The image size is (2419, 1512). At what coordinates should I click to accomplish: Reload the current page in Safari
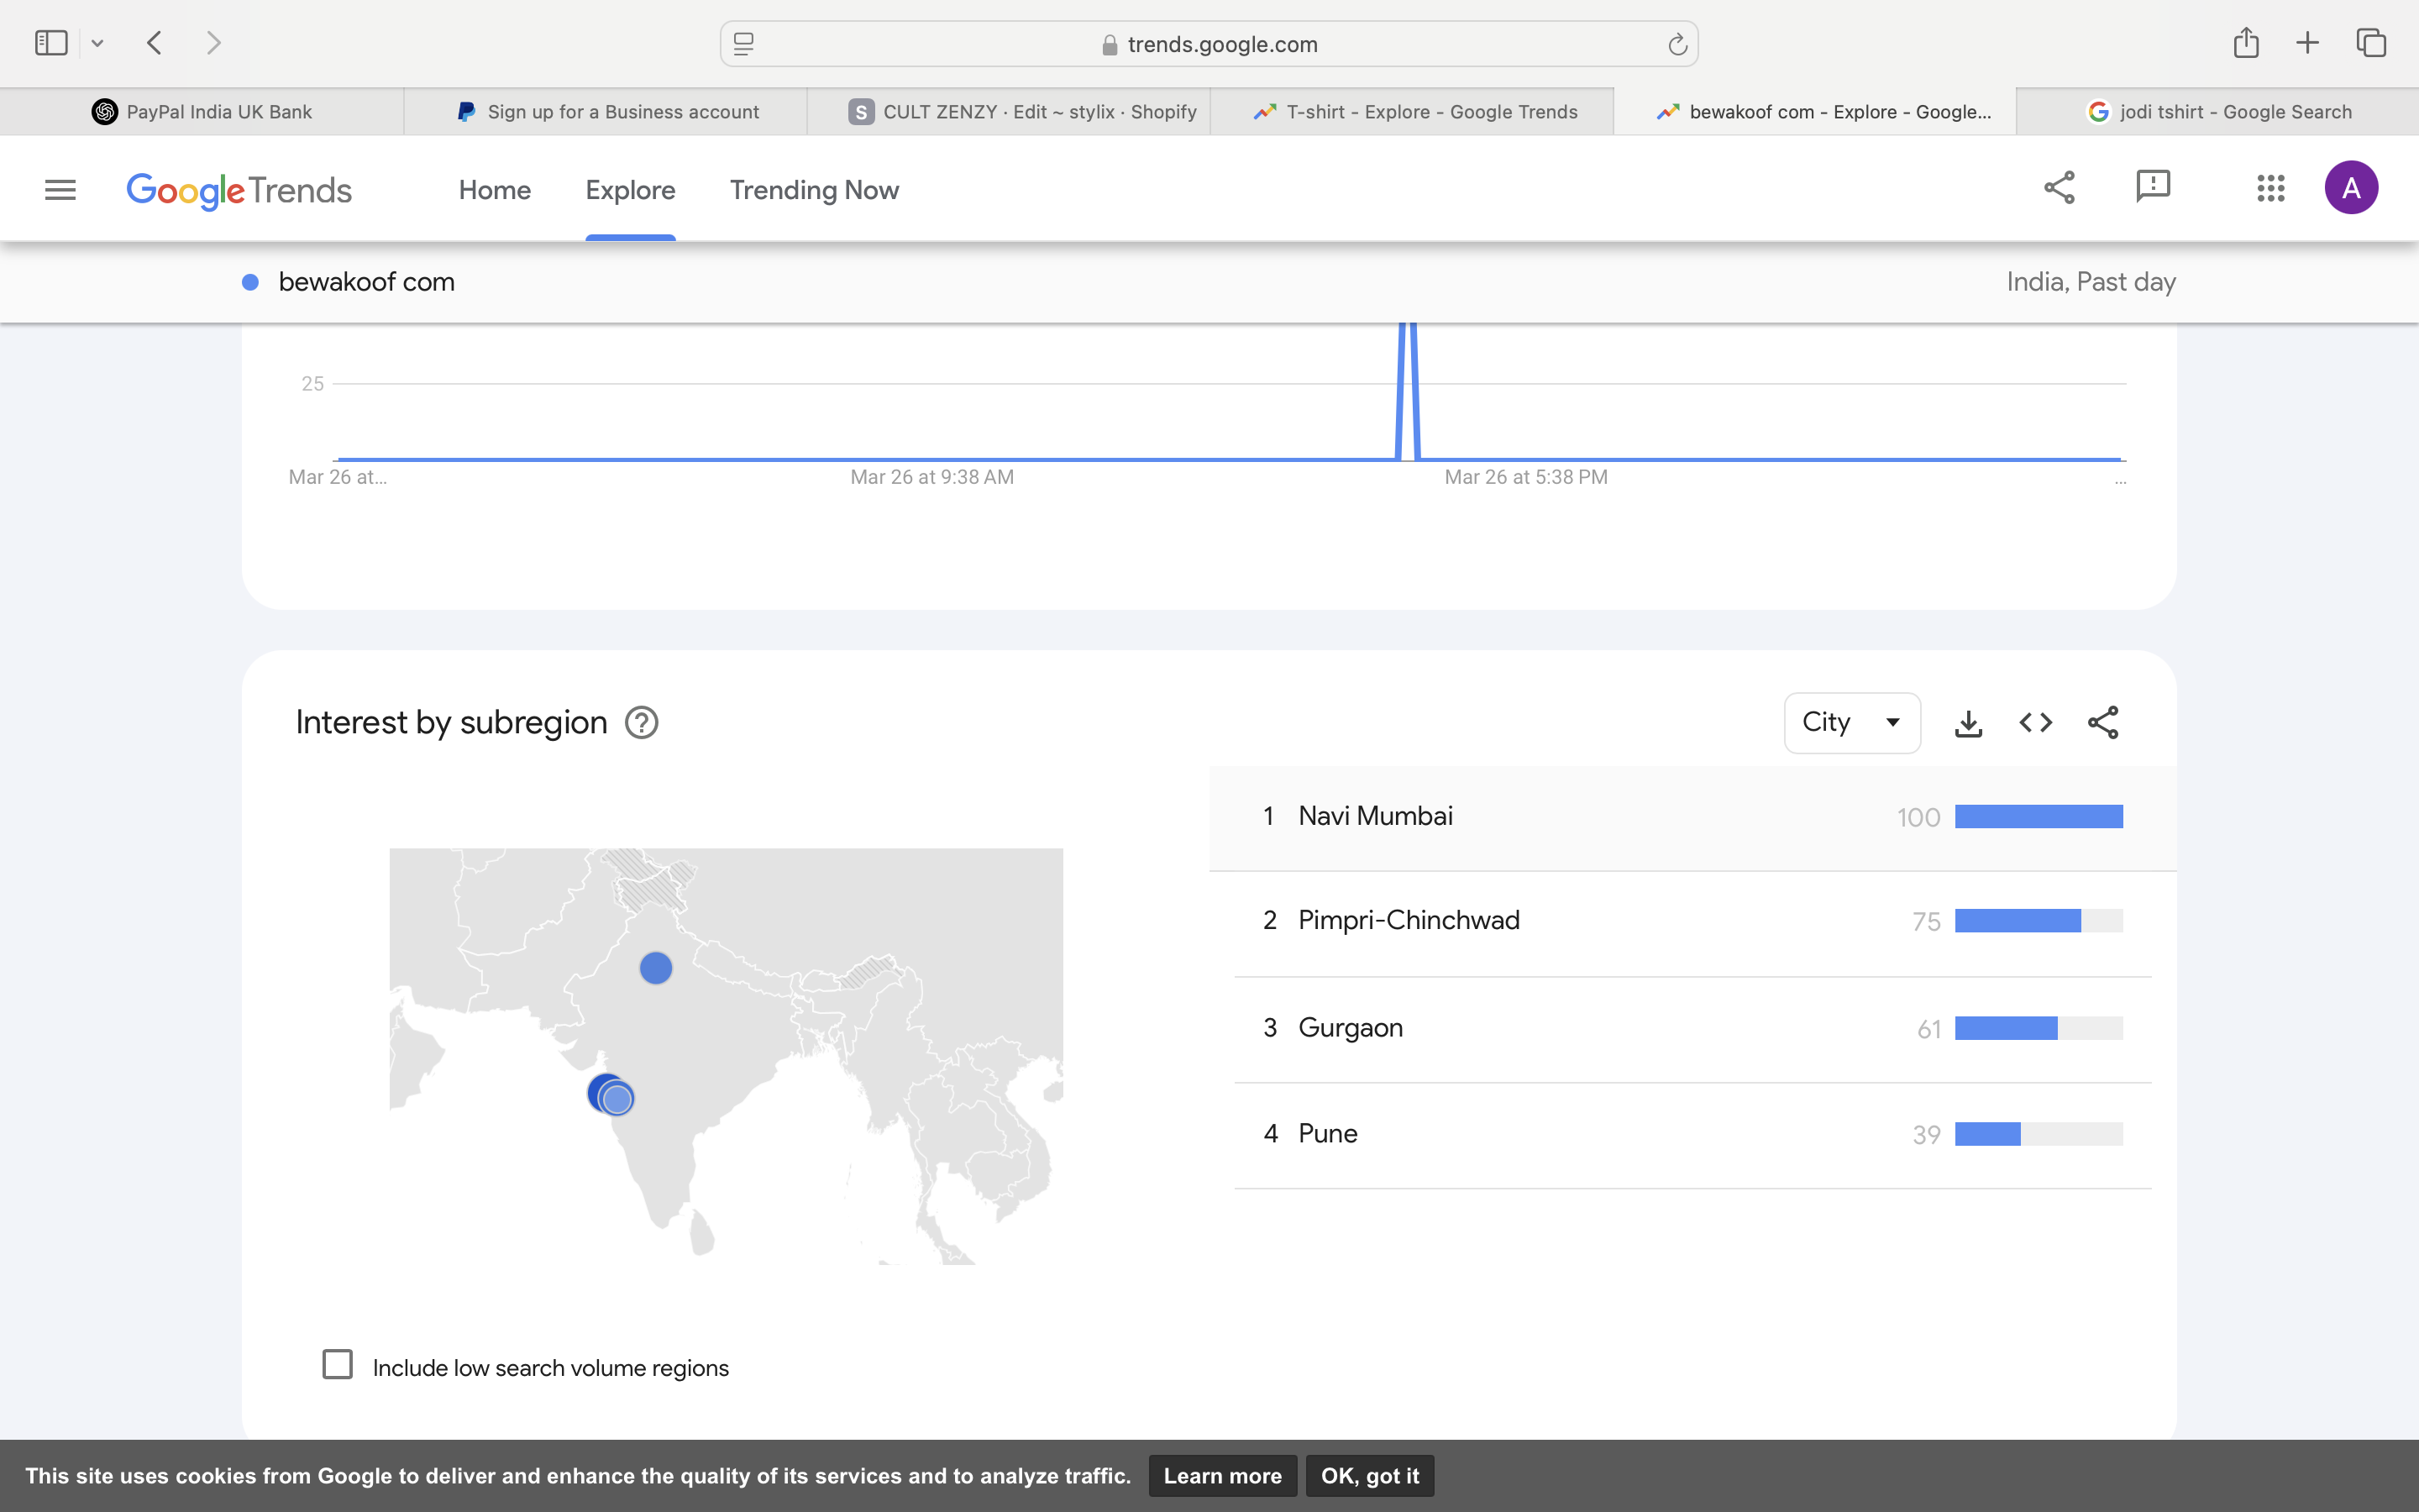tap(1676, 43)
